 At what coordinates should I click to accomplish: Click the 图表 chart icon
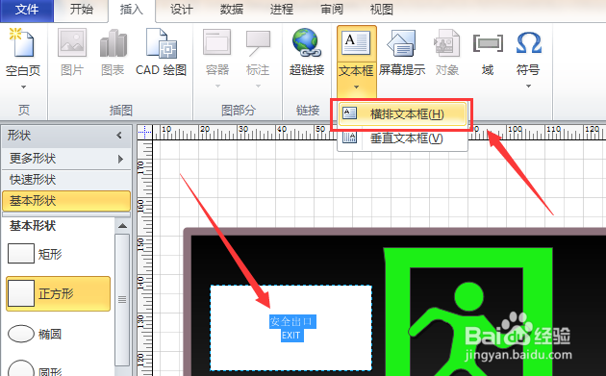[114, 42]
